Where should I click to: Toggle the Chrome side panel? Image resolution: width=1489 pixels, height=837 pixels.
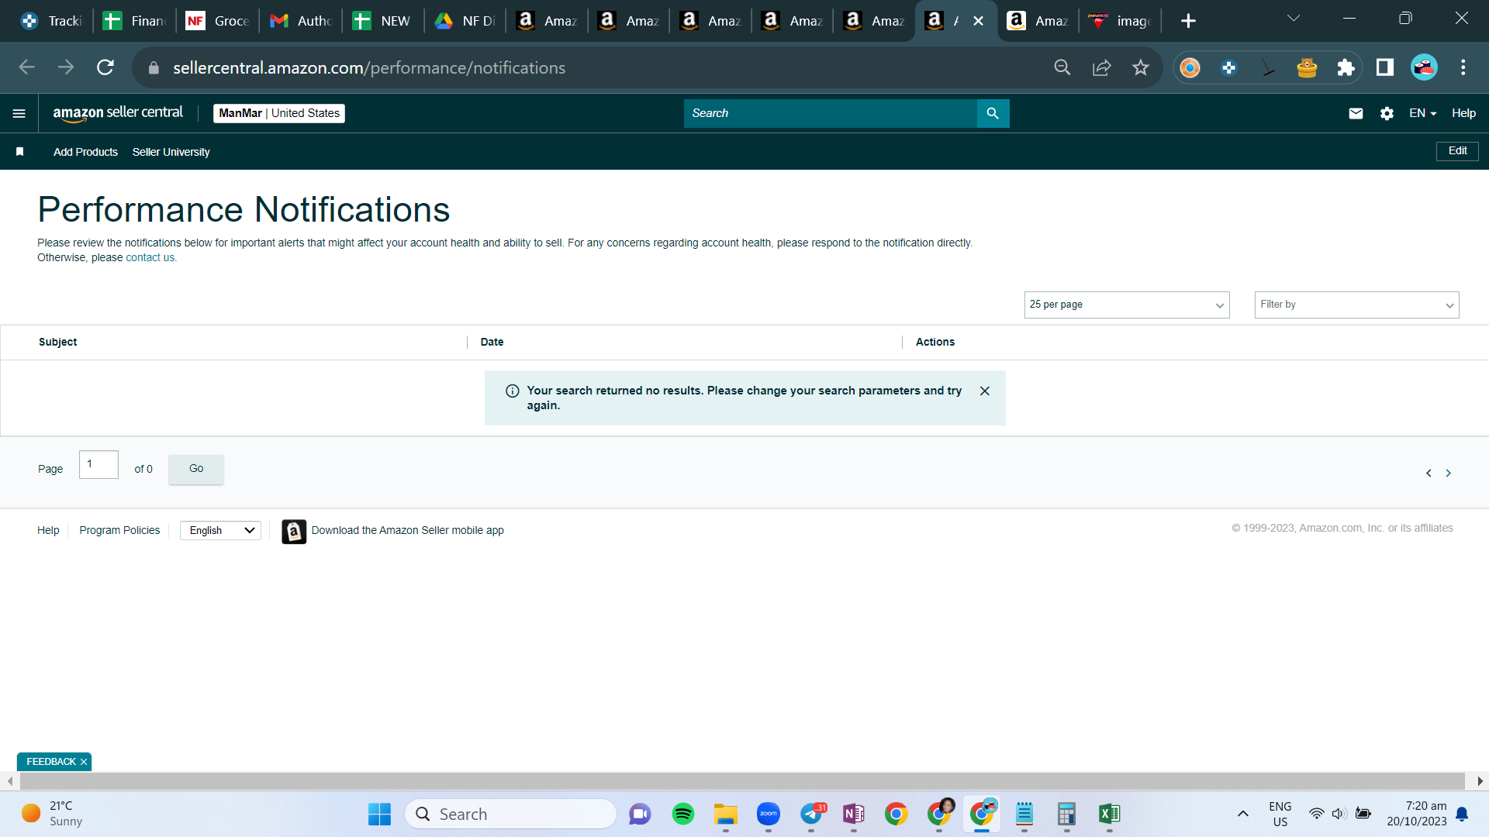1384,67
